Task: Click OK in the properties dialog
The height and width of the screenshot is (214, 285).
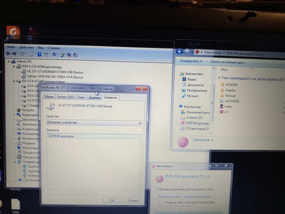Action: point(112,200)
